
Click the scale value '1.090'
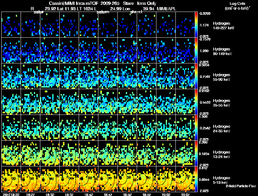pos(204,51)
